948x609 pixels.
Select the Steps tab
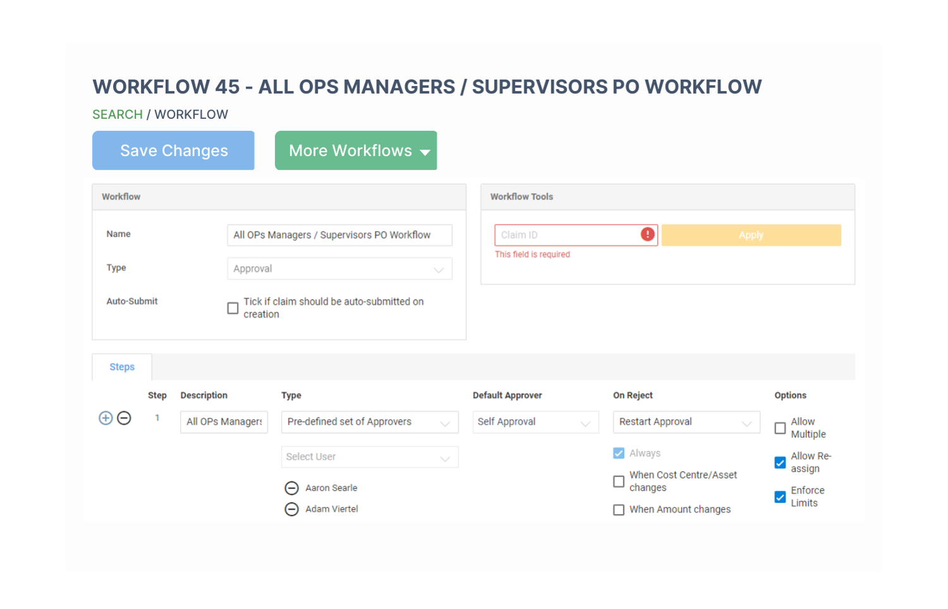122,367
